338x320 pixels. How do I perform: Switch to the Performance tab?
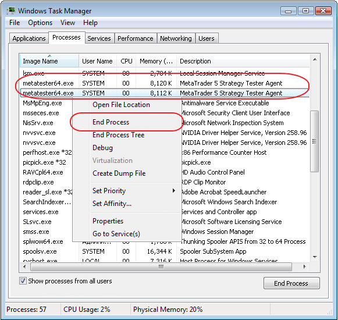(136, 38)
